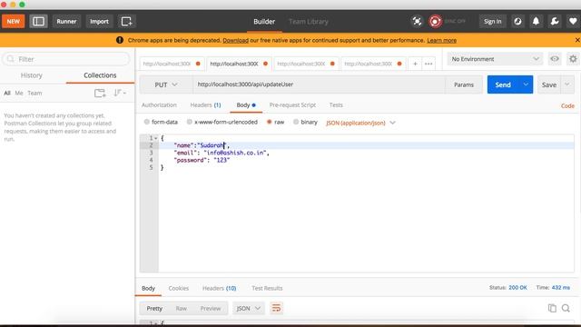Open response JSON format dropdown
This screenshot has height=327, width=581.
click(x=248, y=308)
